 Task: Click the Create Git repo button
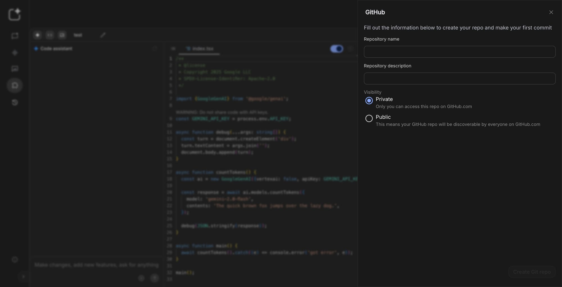tap(532, 272)
